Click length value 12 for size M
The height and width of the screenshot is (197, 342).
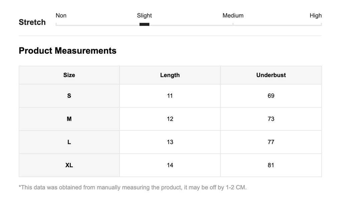point(170,119)
